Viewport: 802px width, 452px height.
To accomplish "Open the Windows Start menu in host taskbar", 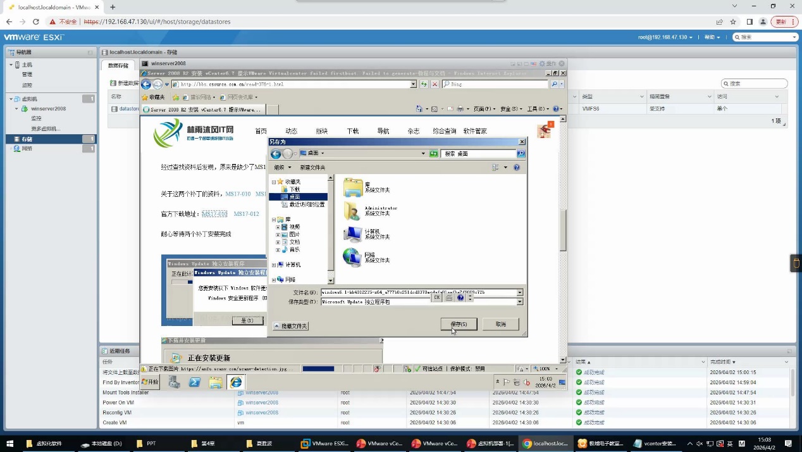I will (9, 444).
